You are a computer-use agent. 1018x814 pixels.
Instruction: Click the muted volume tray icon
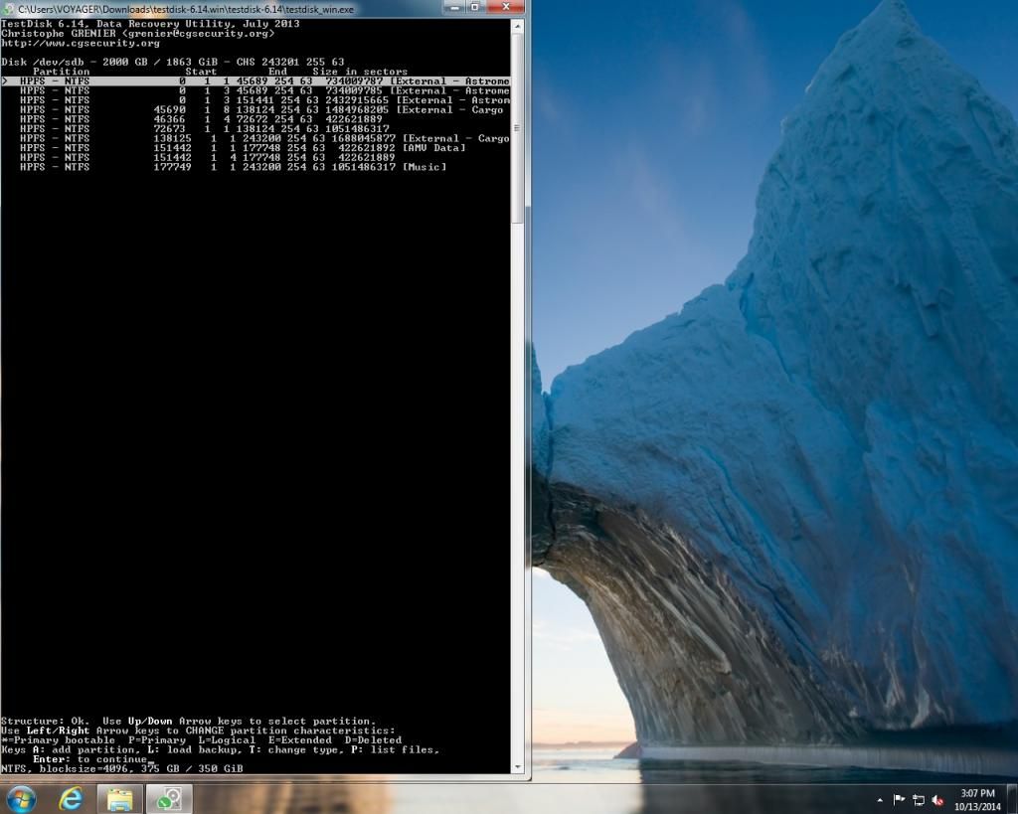[x=937, y=799]
